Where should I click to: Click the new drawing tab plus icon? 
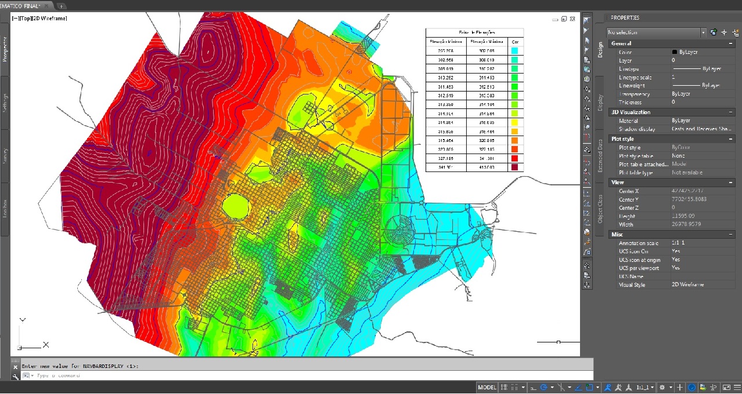pos(62,6)
